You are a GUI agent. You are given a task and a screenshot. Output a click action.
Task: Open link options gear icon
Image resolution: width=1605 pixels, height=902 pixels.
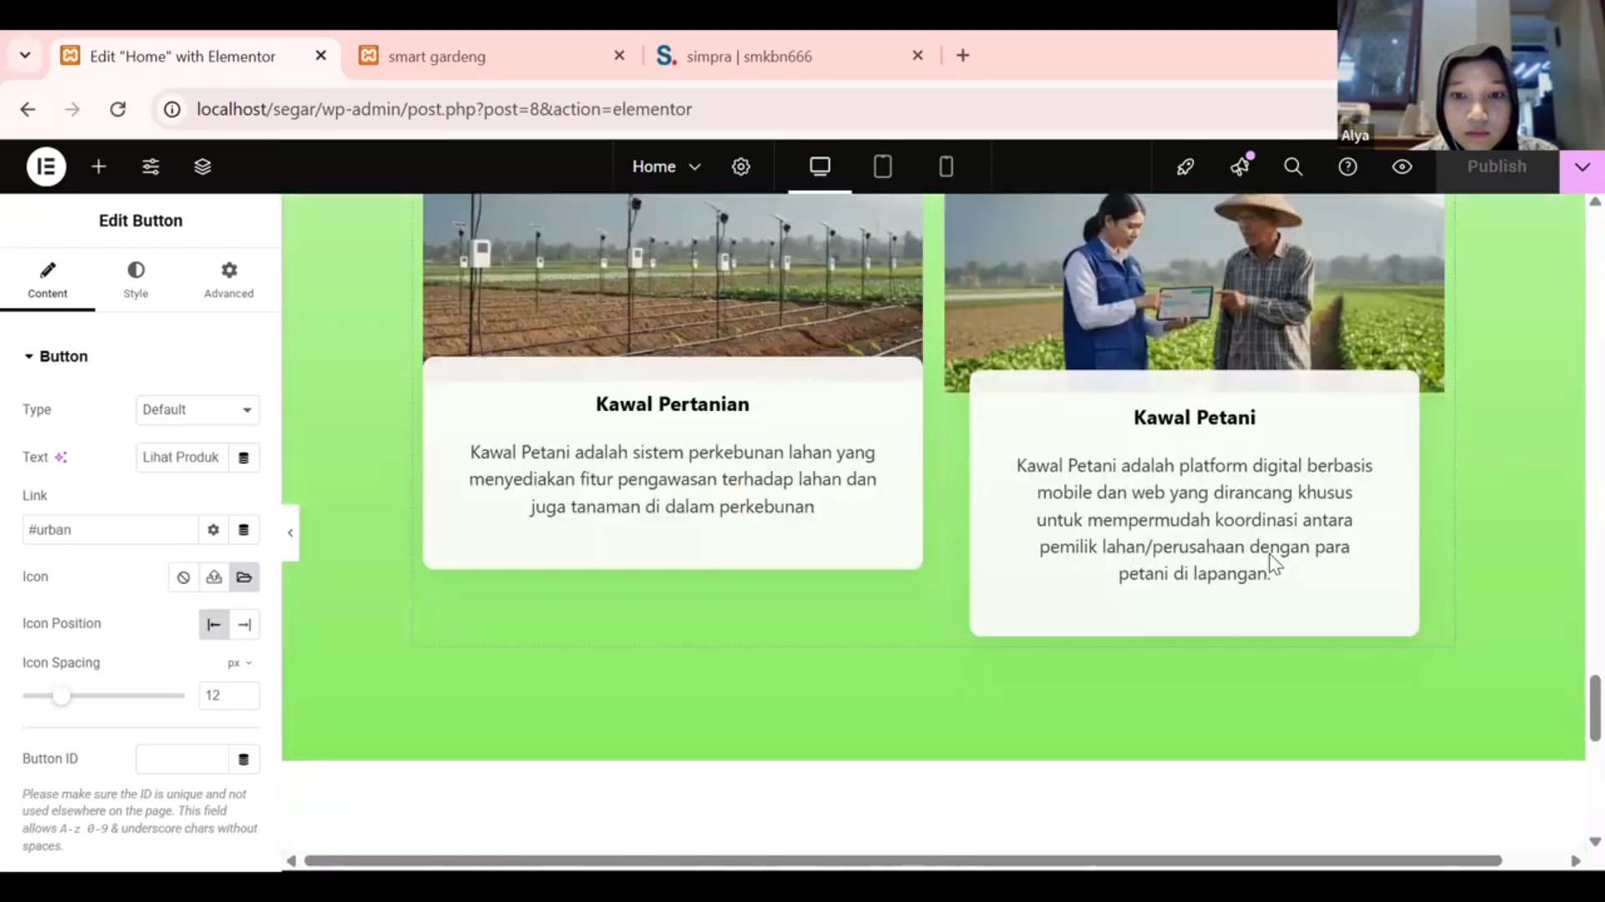coord(213,530)
